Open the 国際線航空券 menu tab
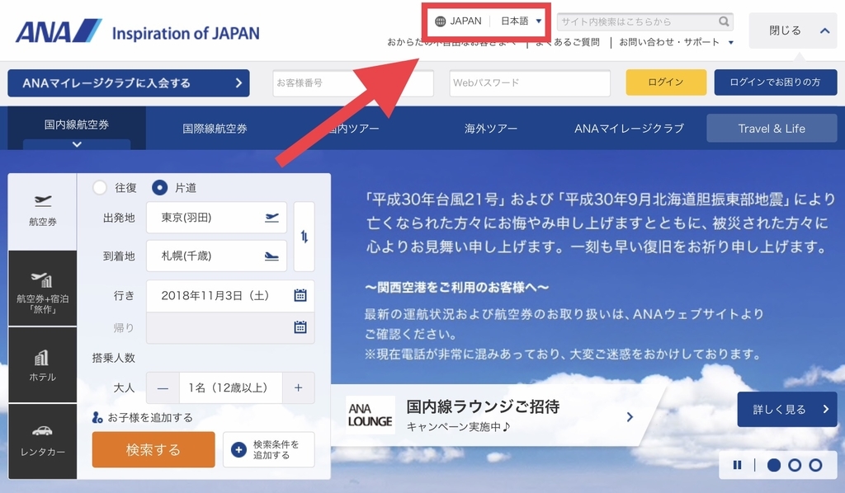This screenshot has width=845, height=493. tap(215, 129)
